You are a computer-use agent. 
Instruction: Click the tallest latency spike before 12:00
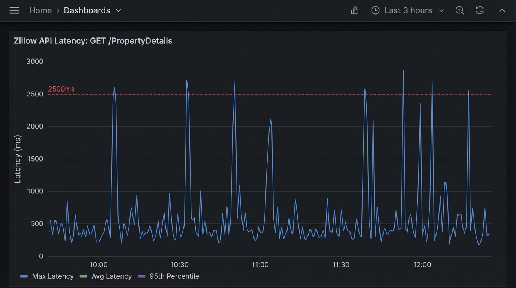click(403, 71)
